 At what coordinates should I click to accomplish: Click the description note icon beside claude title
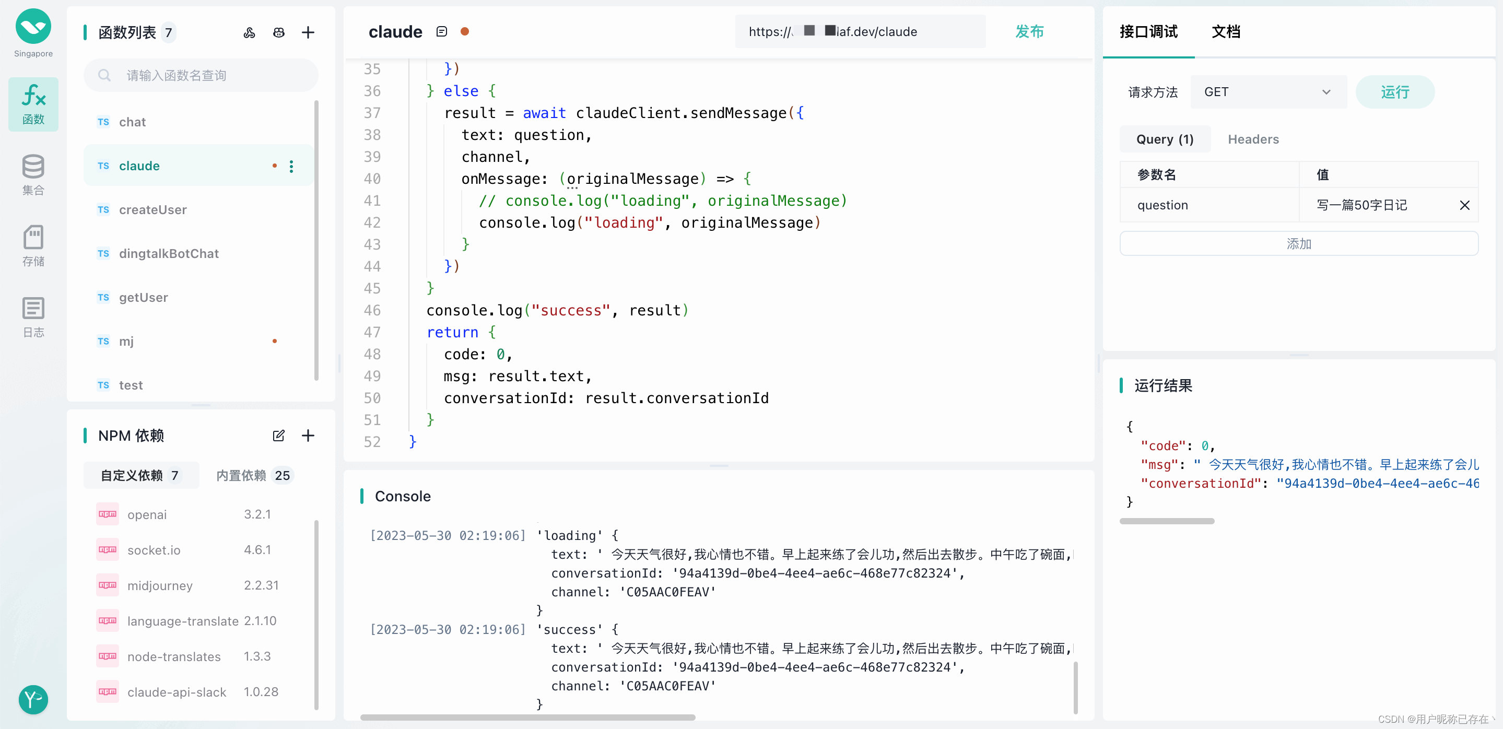coord(442,31)
